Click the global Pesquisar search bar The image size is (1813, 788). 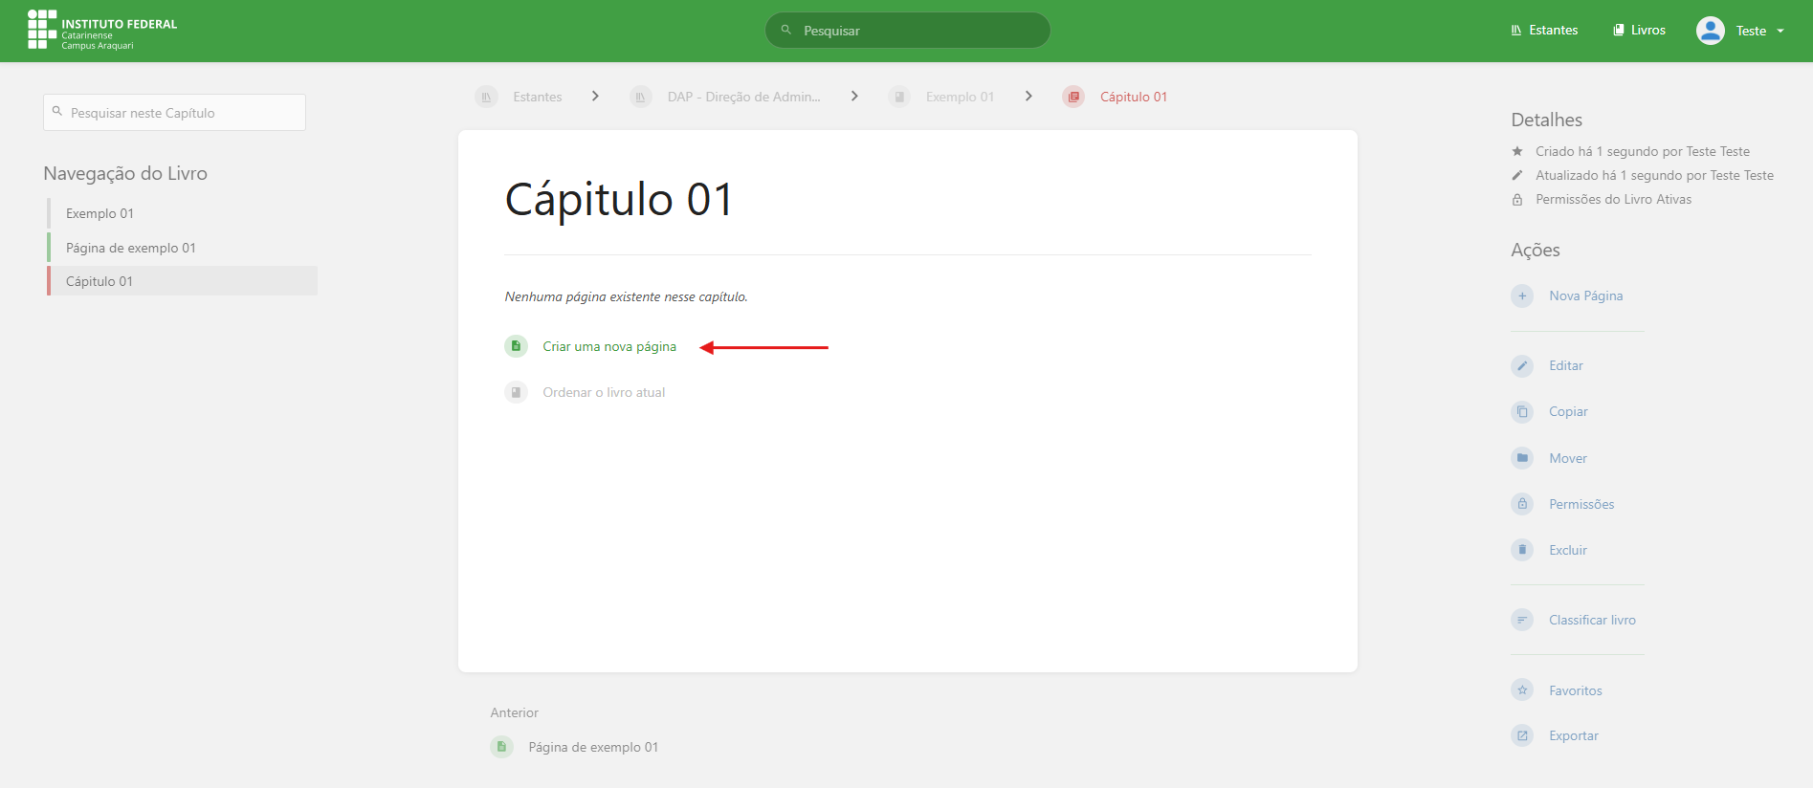tap(909, 31)
